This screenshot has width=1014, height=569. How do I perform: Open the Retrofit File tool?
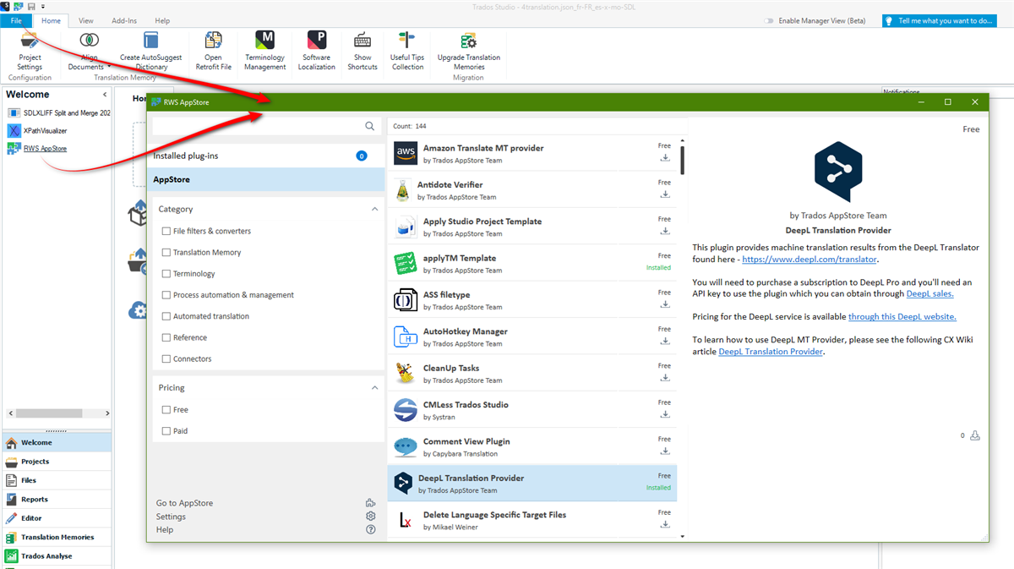[213, 41]
